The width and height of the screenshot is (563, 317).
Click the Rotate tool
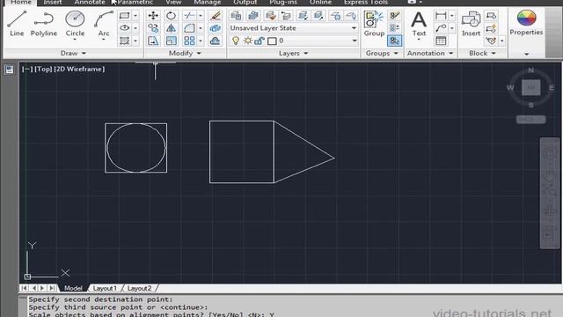171,16
